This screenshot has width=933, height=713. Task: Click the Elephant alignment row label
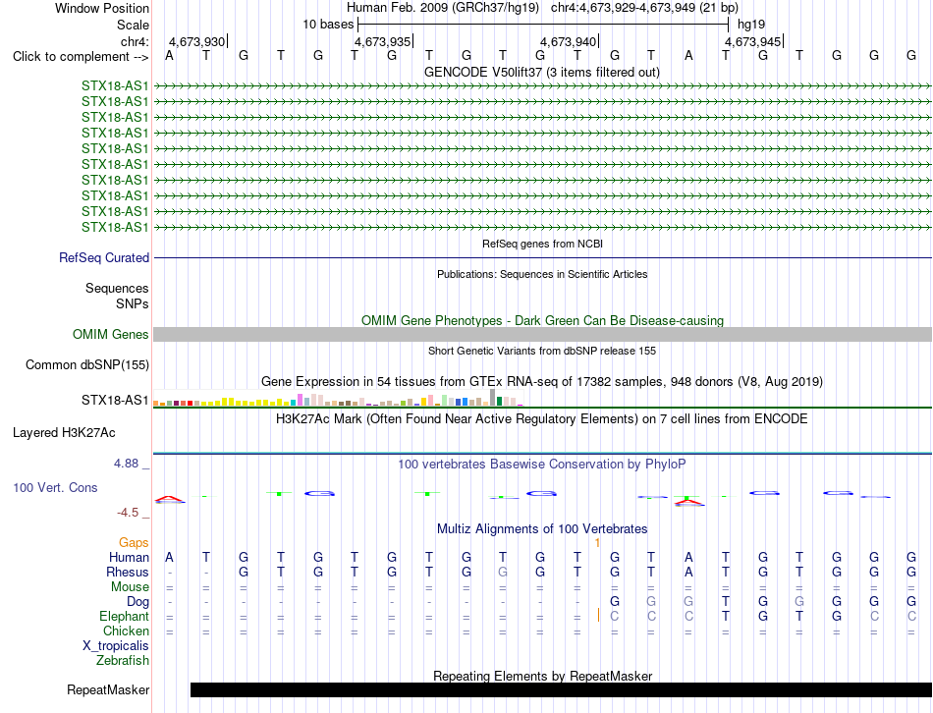pos(124,616)
